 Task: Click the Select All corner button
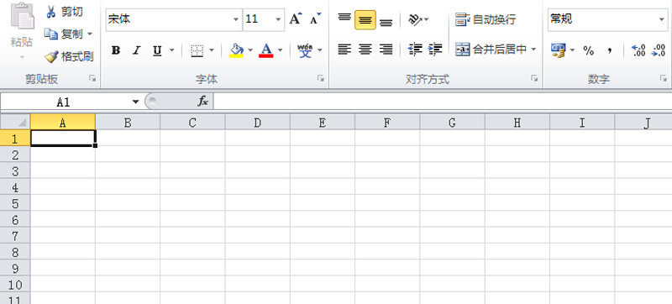(x=15, y=123)
